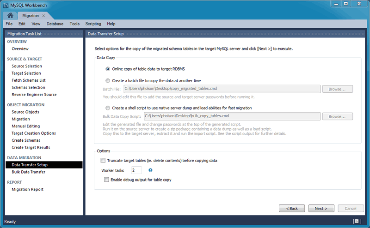The width and height of the screenshot is (370, 228).
Task: Select Reverse Engineer Source task
Action: [x=34, y=95]
